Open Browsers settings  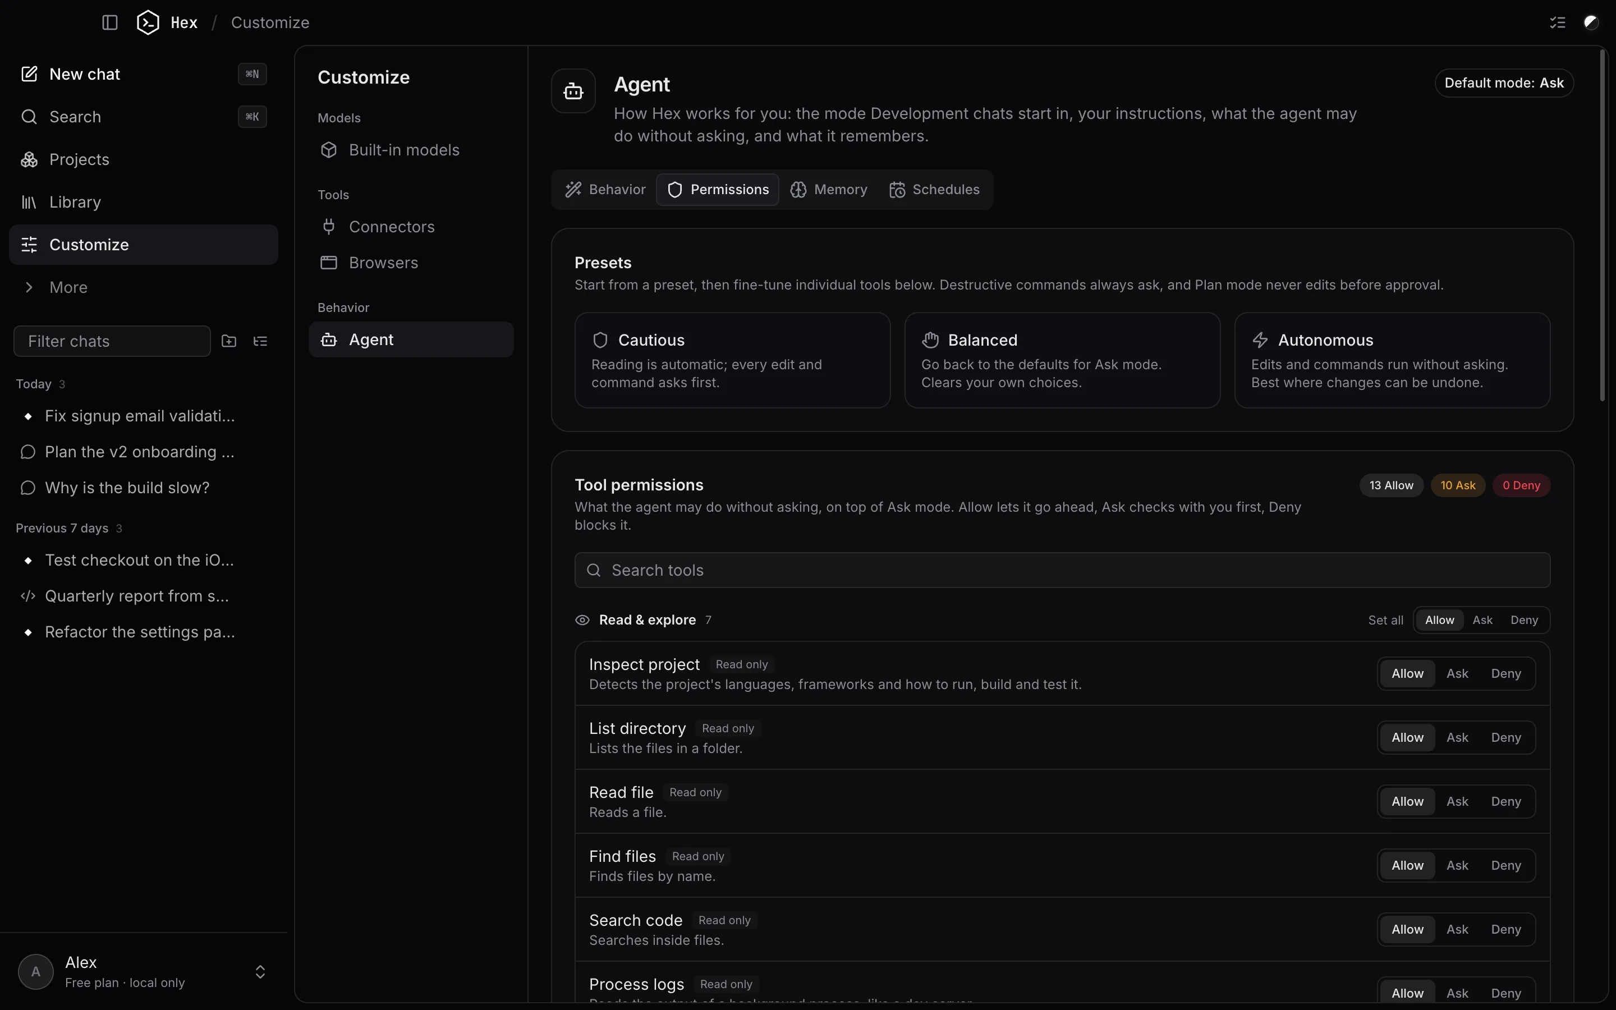point(411,263)
